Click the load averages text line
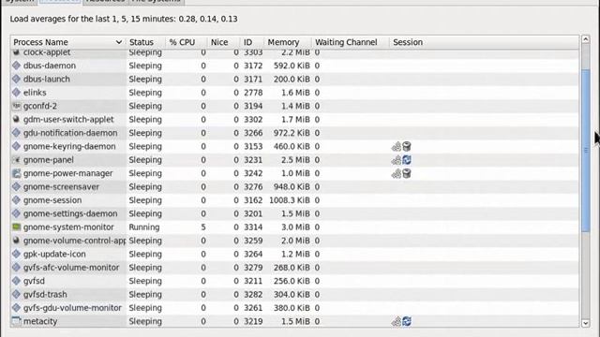The height and width of the screenshot is (337, 600). point(124,19)
